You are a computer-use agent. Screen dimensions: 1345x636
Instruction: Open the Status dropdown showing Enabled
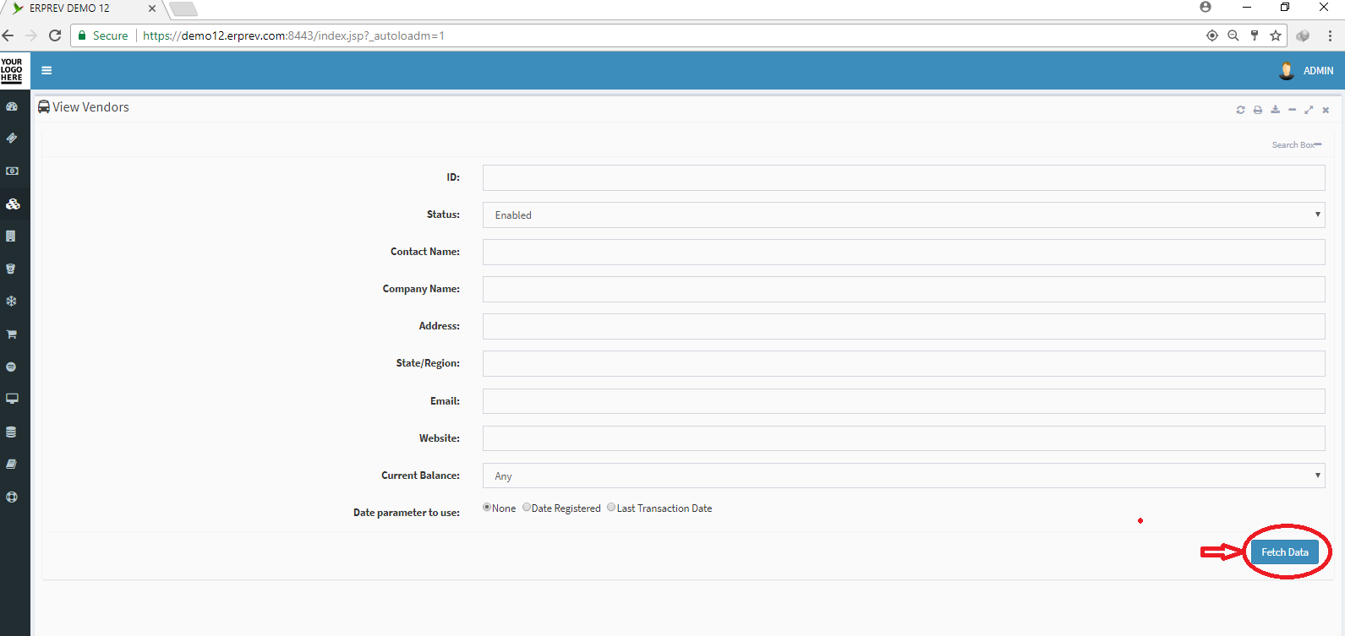[x=904, y=215]
